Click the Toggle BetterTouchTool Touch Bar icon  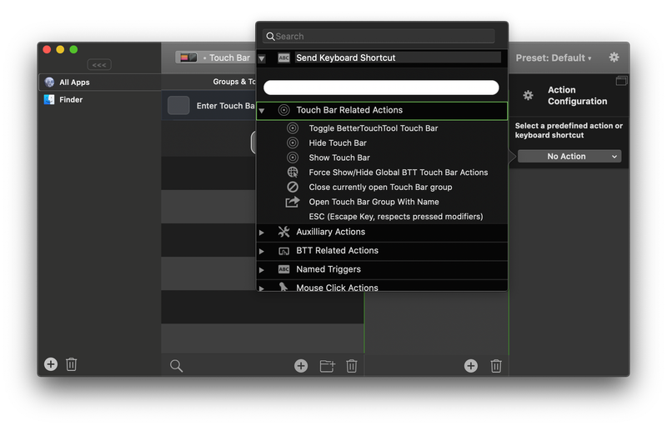click(x=293, y=128)
